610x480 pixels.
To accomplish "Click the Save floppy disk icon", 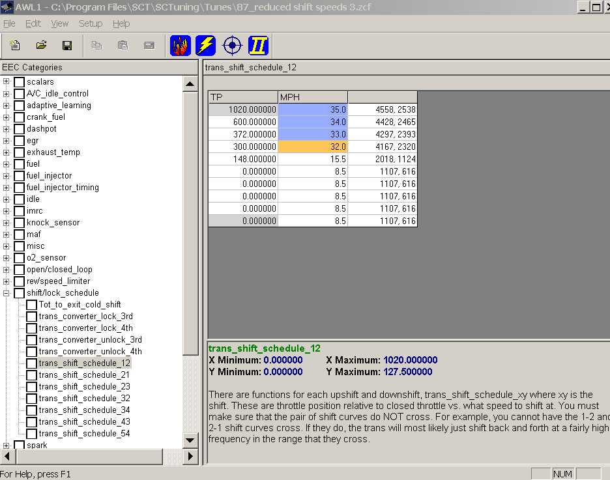I will tap(67, 46).
